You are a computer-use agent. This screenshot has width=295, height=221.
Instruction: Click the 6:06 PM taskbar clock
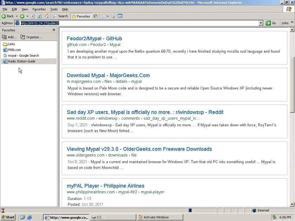[285, 217]
